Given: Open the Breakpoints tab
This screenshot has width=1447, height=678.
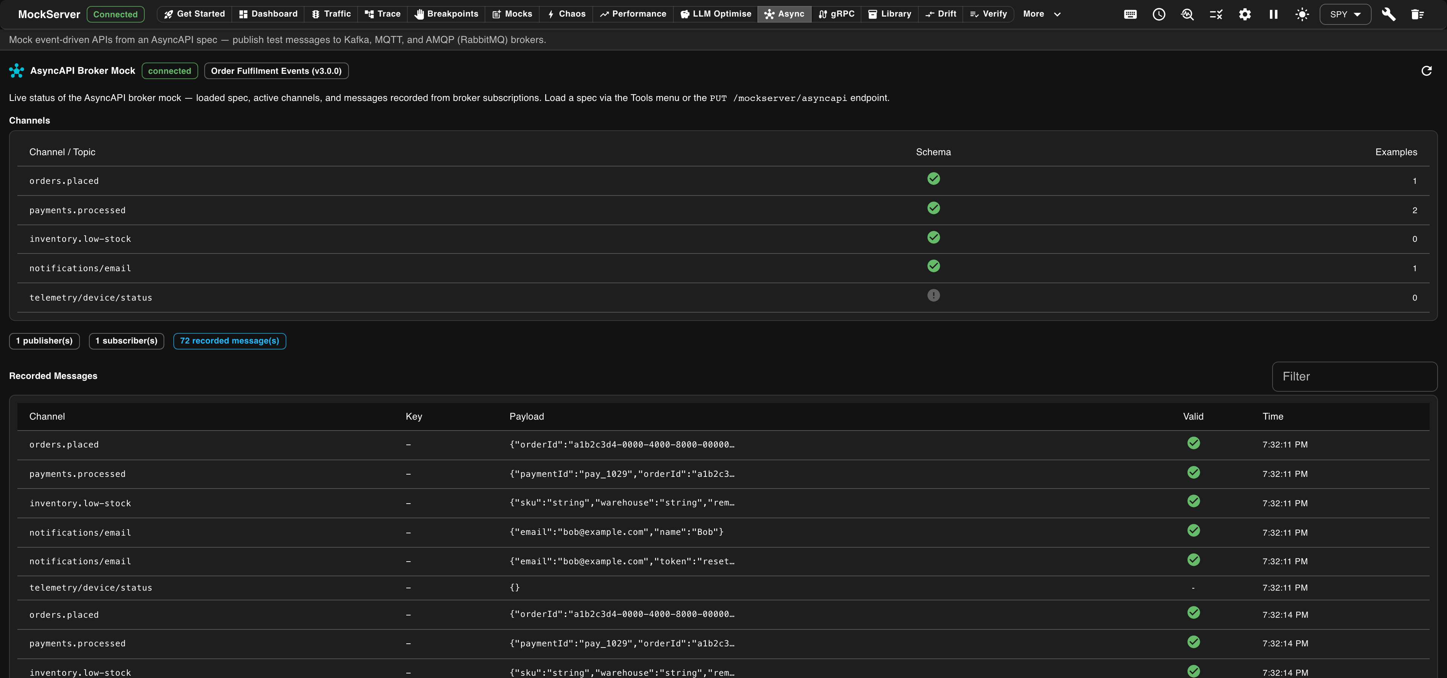Looking at the screenshot, I should [446, 14].
